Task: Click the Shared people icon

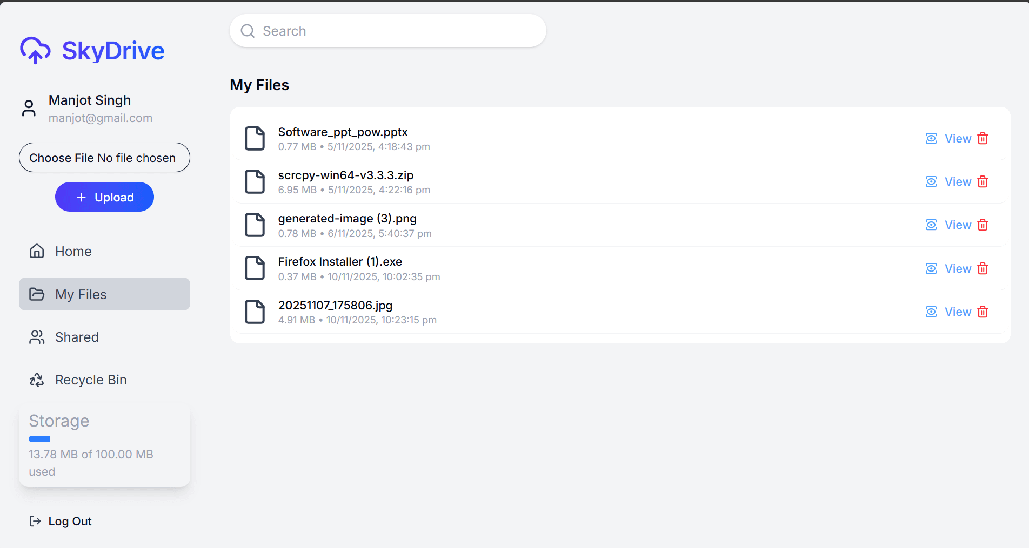Action: [x=36, y=337]
